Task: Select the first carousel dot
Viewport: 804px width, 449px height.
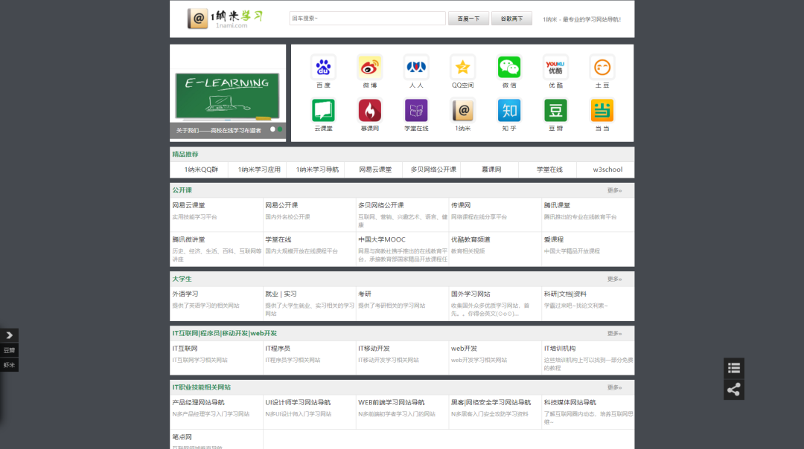Action: (272, 129)
